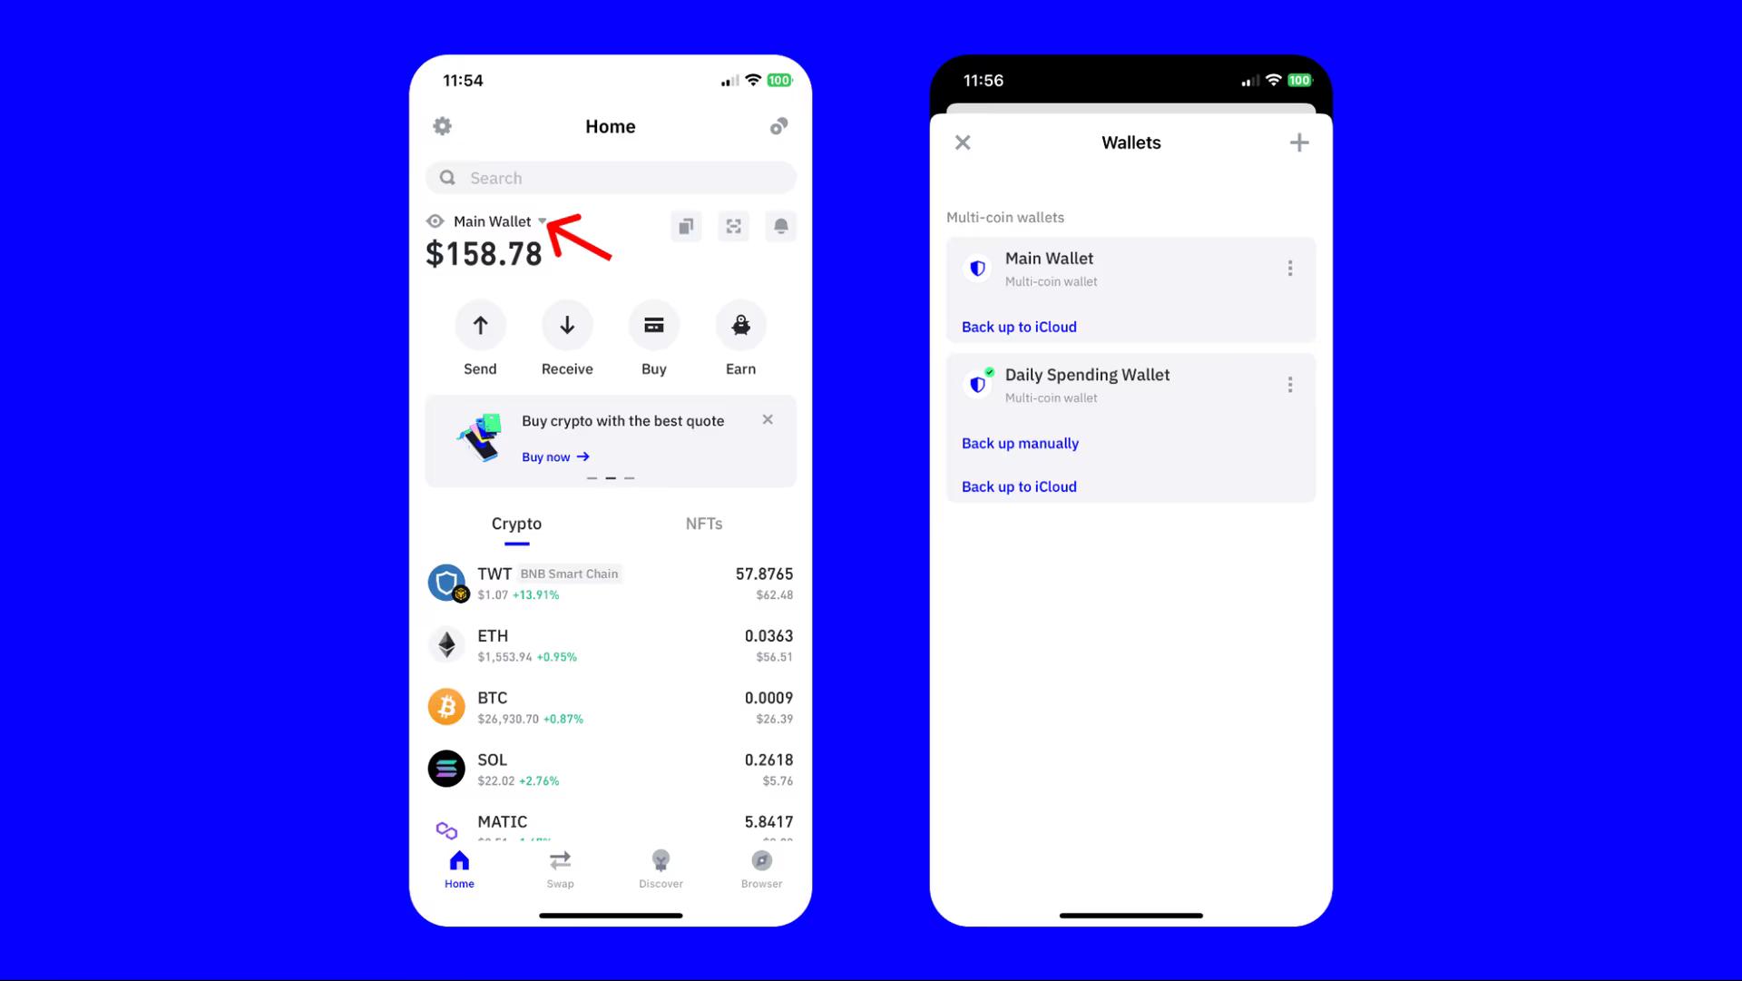Select the Crypto tab
The image size is (1742, 981).
point(515,523)
